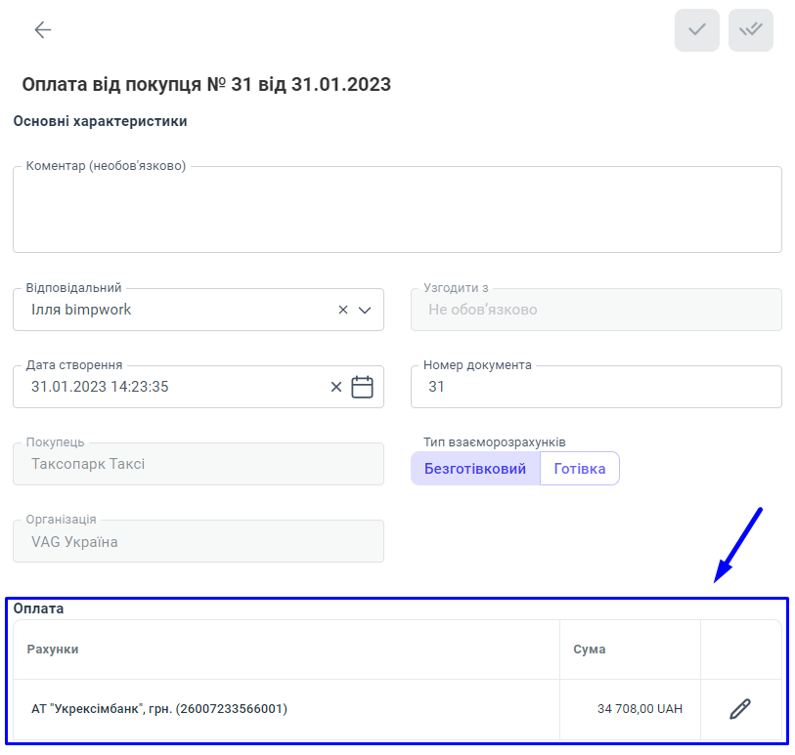Select Безготівковий payment type

point(475,469)
